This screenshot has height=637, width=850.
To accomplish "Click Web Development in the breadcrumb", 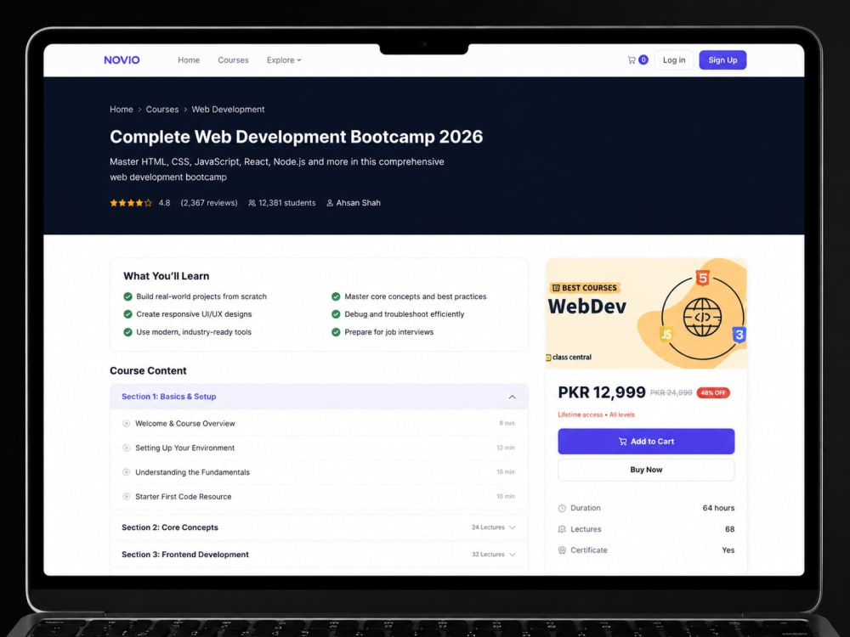I will (228, 110).
